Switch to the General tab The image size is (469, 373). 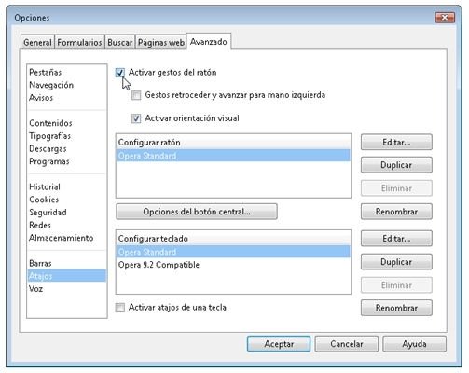37,42
